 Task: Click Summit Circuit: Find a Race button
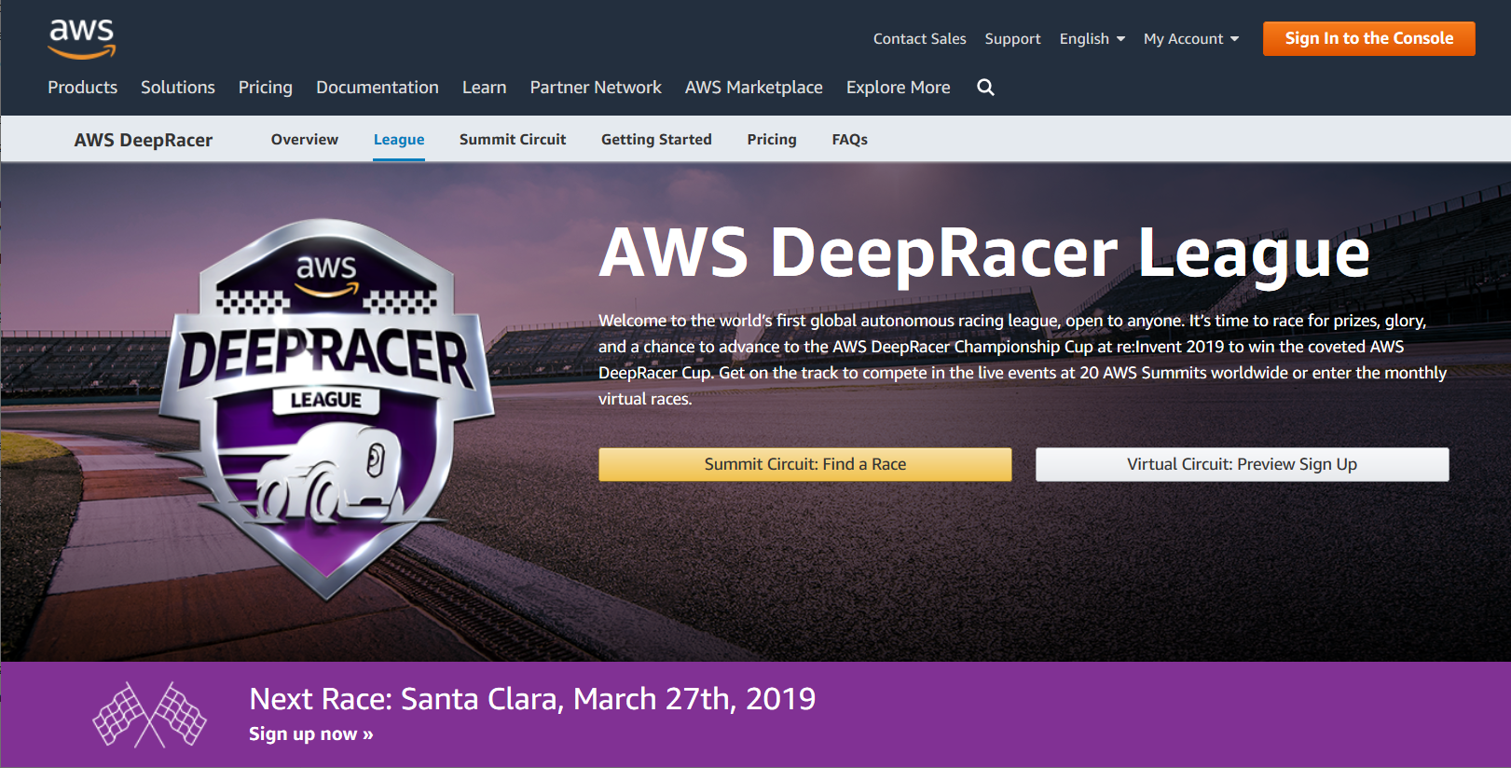(804, 464)
